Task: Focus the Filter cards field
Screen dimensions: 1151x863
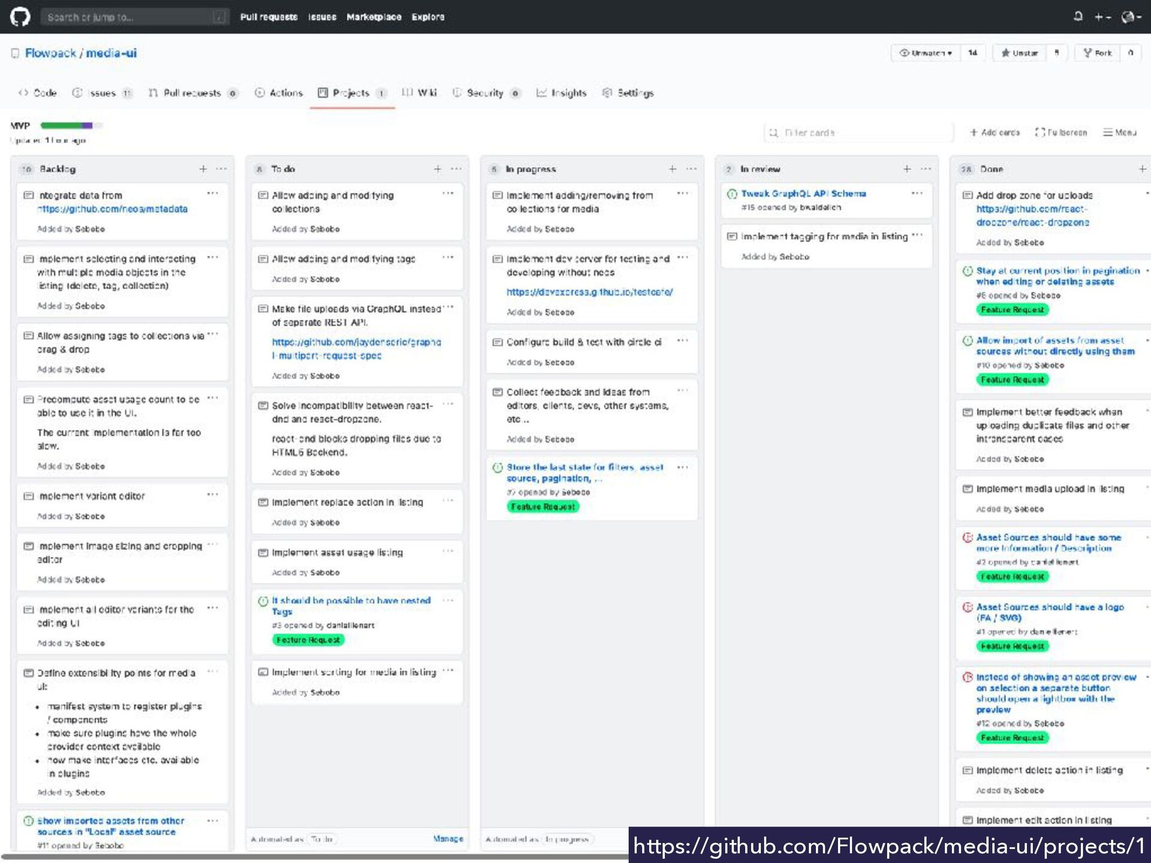Action: pyautogui.click(x=858, y=132)
